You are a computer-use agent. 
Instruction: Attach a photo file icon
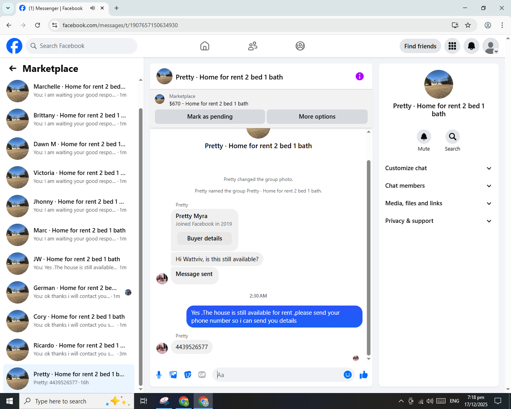click(x=173, y=375)
